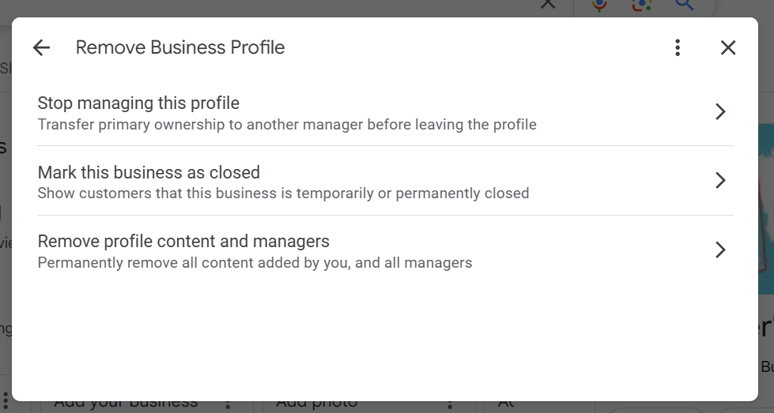Image resolution: width=774 pixels, height=413 pixels.
Task: Close the Remove Business Profile dialog
Action: [x=728, y=47]
